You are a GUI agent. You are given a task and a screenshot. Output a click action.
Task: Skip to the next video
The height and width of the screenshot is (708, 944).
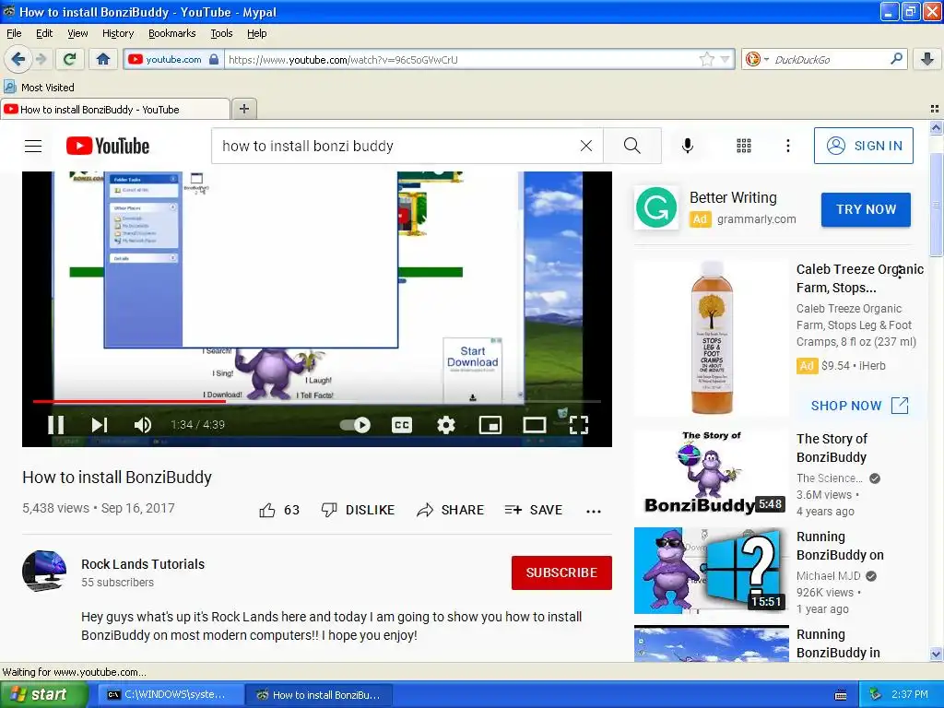coord(100,425)
